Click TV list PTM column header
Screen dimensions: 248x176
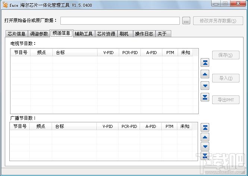[x=170, y=53]
